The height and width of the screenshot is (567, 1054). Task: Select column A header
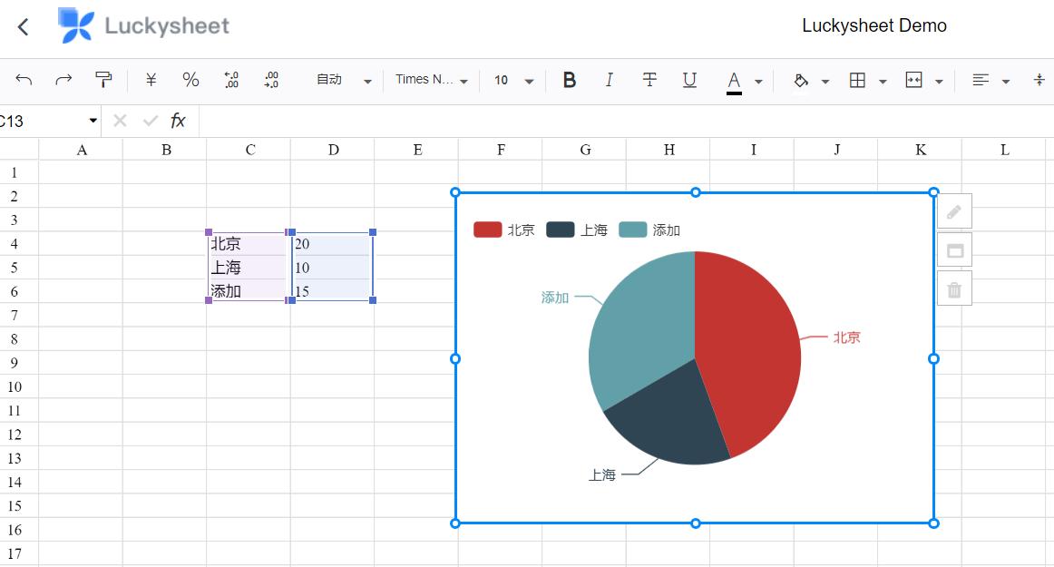click(82, 150)
